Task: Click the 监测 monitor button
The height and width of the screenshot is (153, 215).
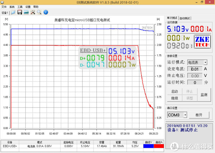Action: (x=204, y=95)
